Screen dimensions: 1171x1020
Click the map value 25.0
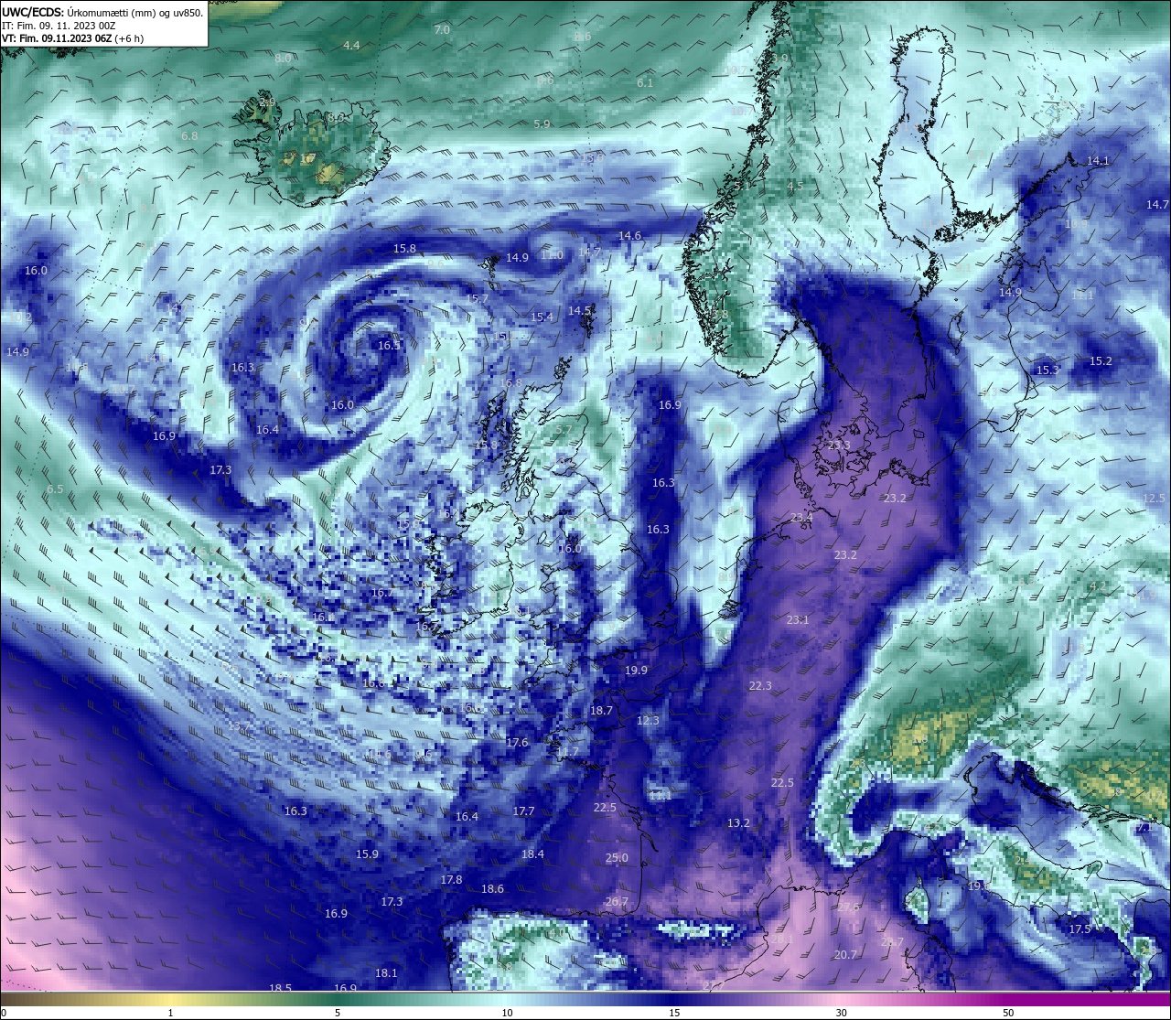coord(617,857)
